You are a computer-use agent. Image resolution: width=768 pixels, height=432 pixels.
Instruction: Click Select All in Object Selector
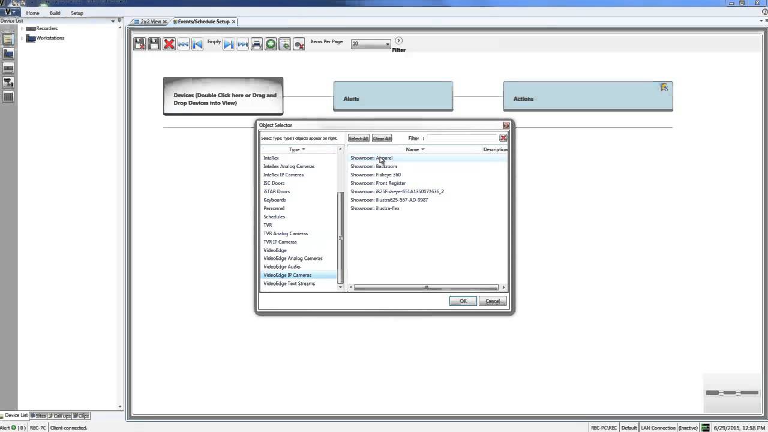[x=359, y=138]
